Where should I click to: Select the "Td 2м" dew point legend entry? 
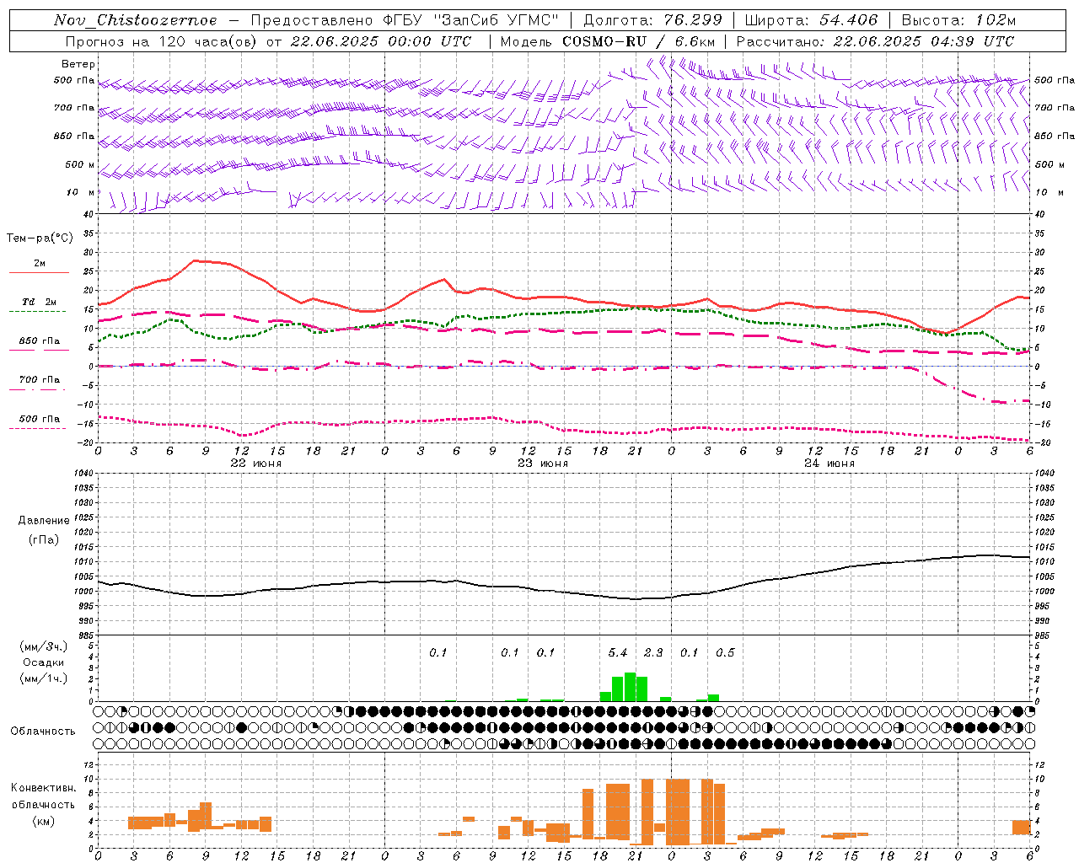(x=40, y=302)
